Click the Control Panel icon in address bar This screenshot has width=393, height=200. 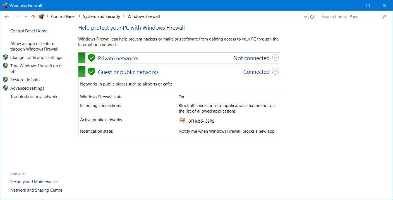pos(41,16)
